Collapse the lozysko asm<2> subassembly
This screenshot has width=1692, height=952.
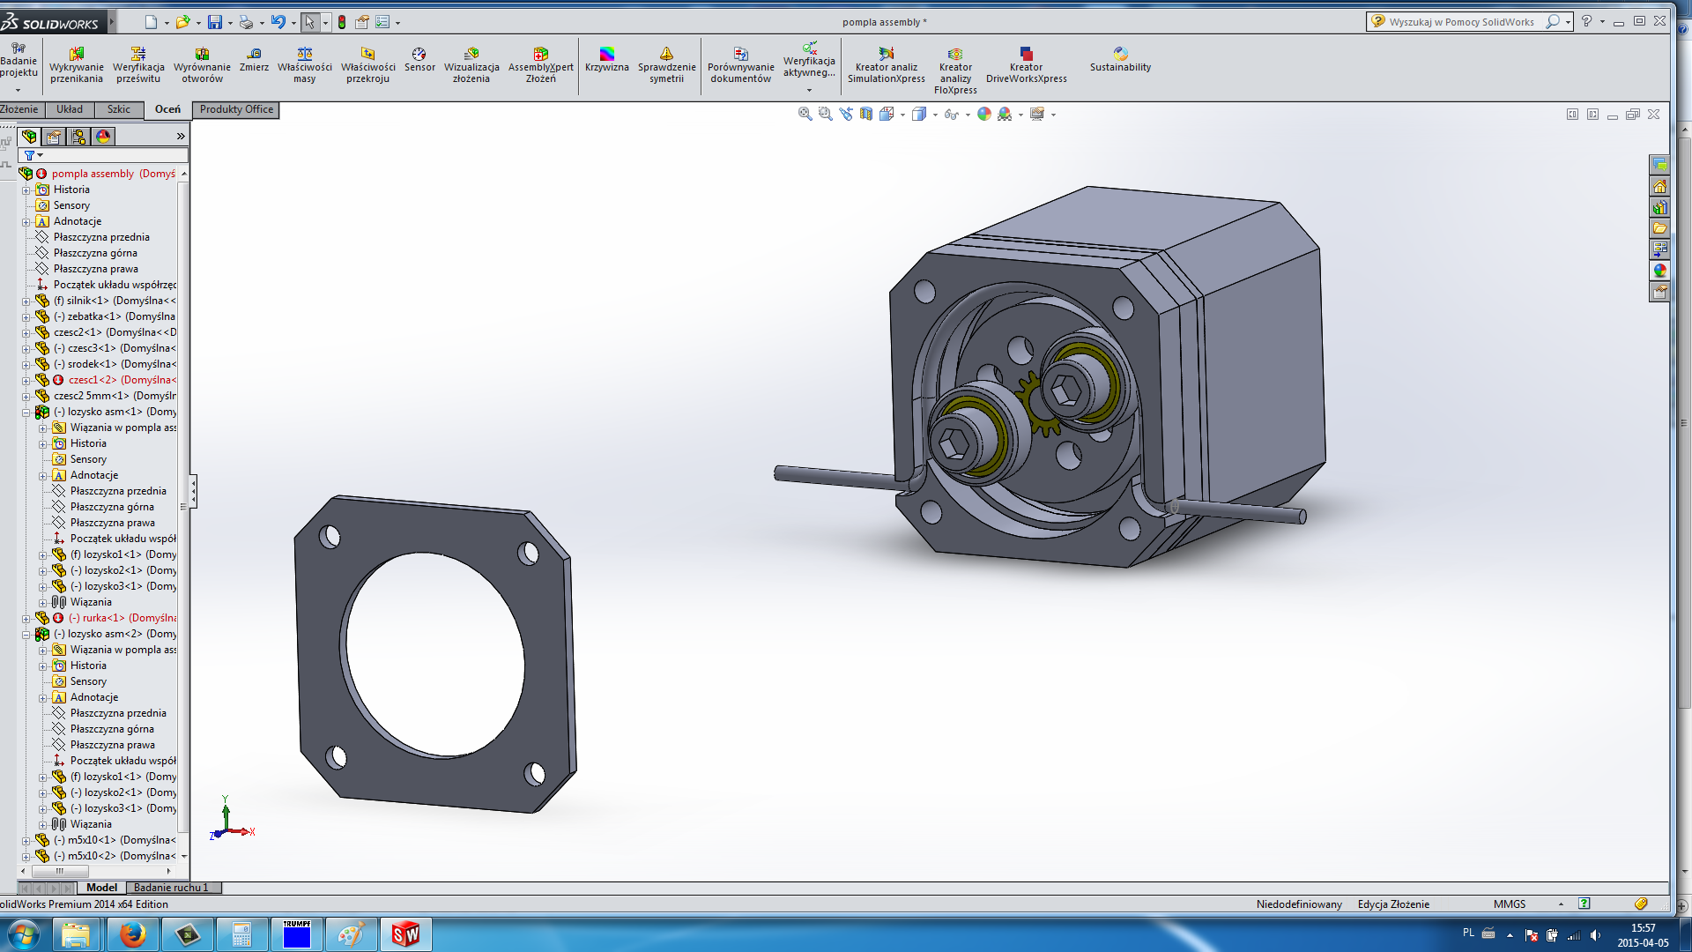(x=26, y=635)
